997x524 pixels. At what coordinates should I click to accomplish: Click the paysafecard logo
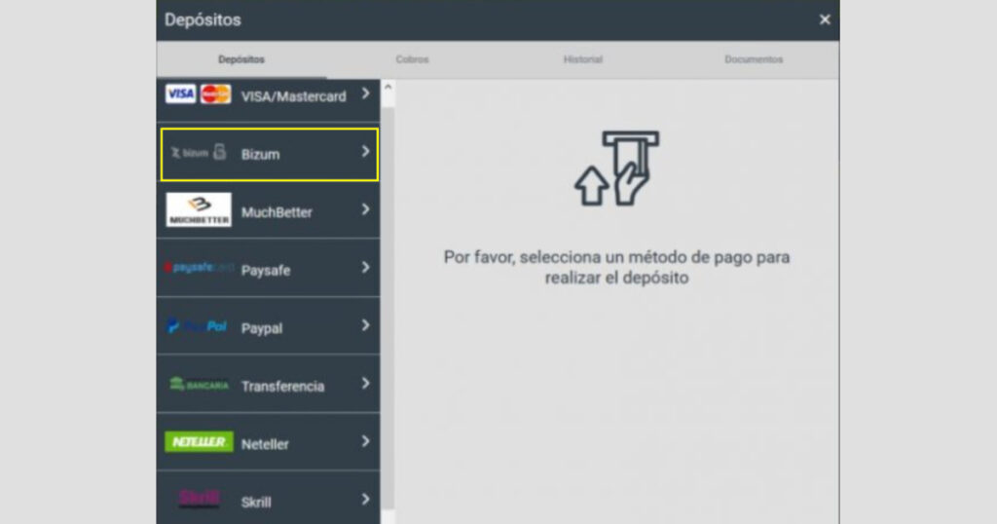(199, 268)
